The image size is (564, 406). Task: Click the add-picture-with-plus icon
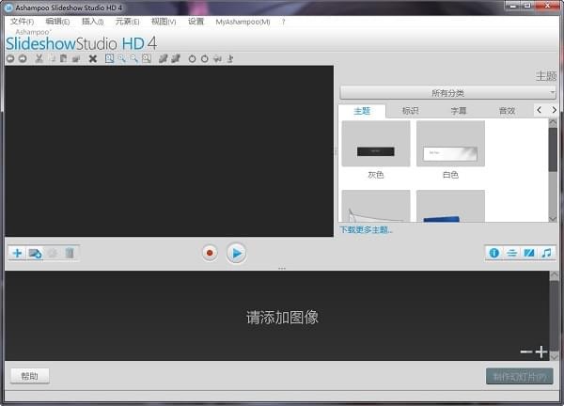click(x=36, y=253)
